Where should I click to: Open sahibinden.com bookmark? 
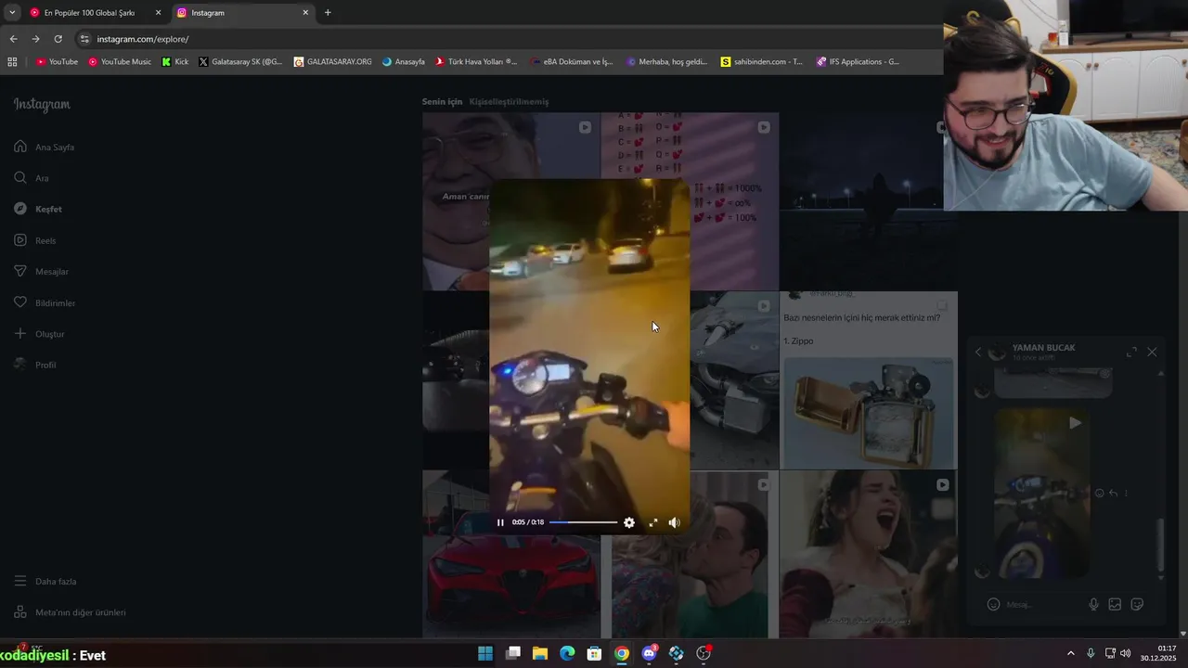coord(761,62)
